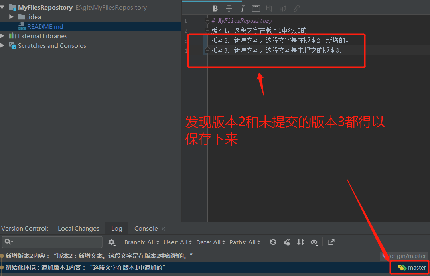Open Log view settings via the gear icon
The height and width of the screenshot is (276, 430).
[112, 242]
